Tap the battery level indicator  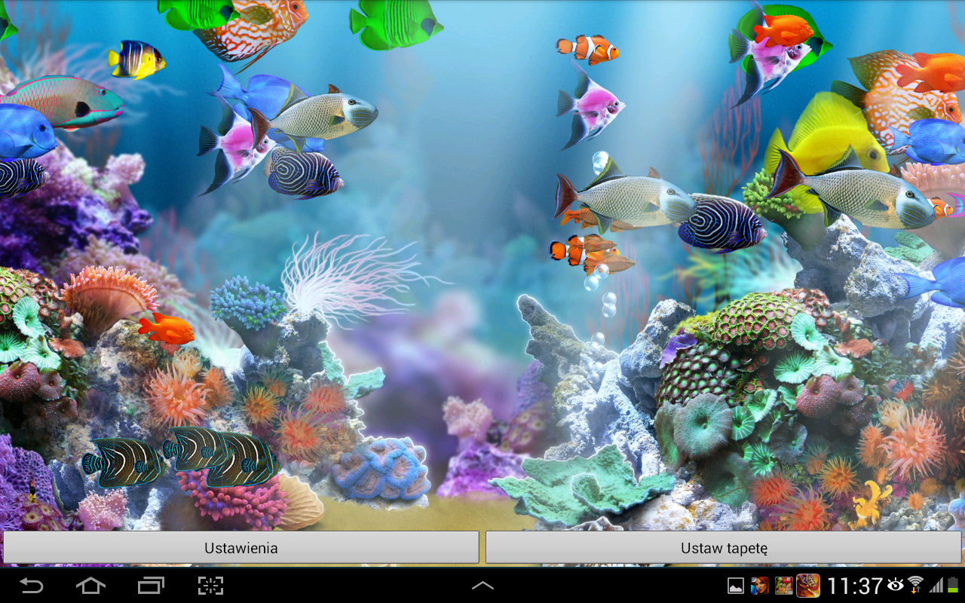pyautogui.click(x=954, y=586)
